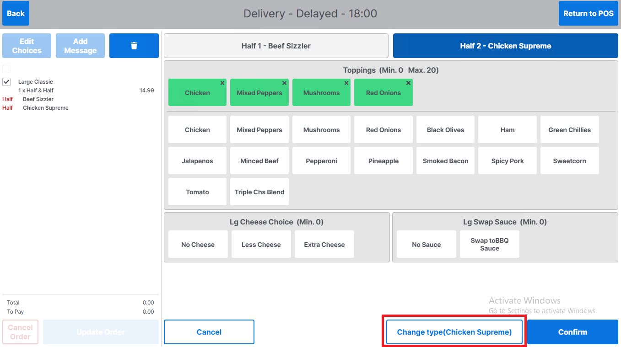Click Return to POS button
The image size is (621, 347).
(x=588, y=13)
